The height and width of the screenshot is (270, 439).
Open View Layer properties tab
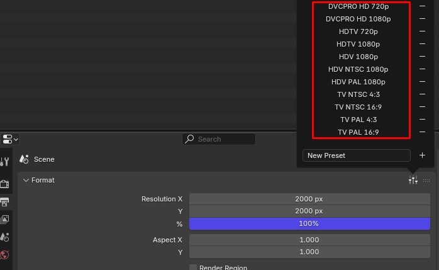point(4,219)
